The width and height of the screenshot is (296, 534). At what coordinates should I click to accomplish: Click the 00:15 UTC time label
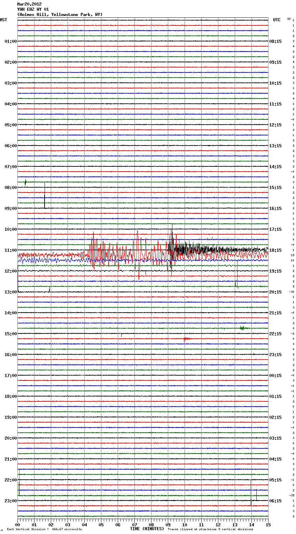pos(275,376)
